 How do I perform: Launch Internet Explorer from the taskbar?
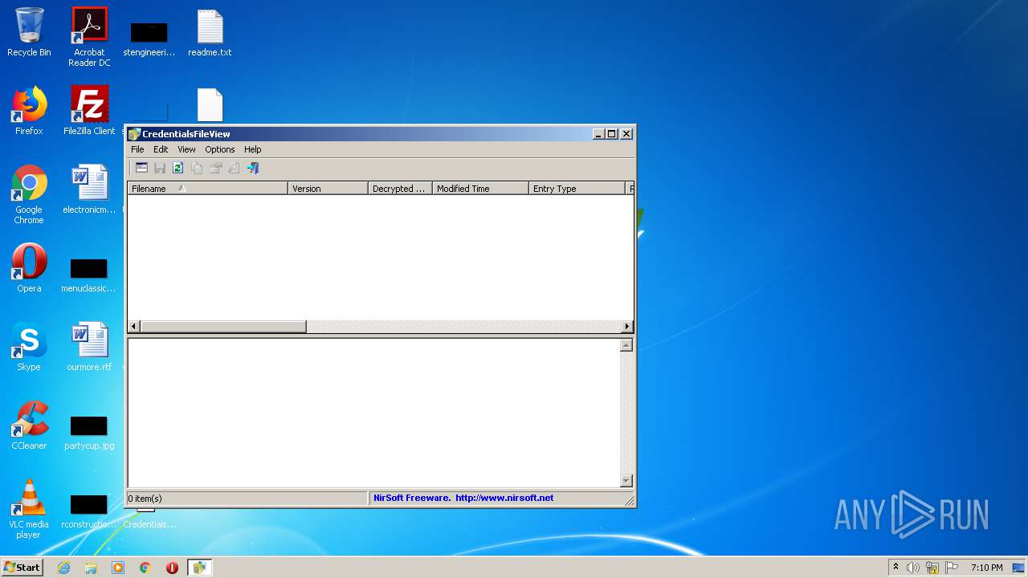click(x=63, y=568)
